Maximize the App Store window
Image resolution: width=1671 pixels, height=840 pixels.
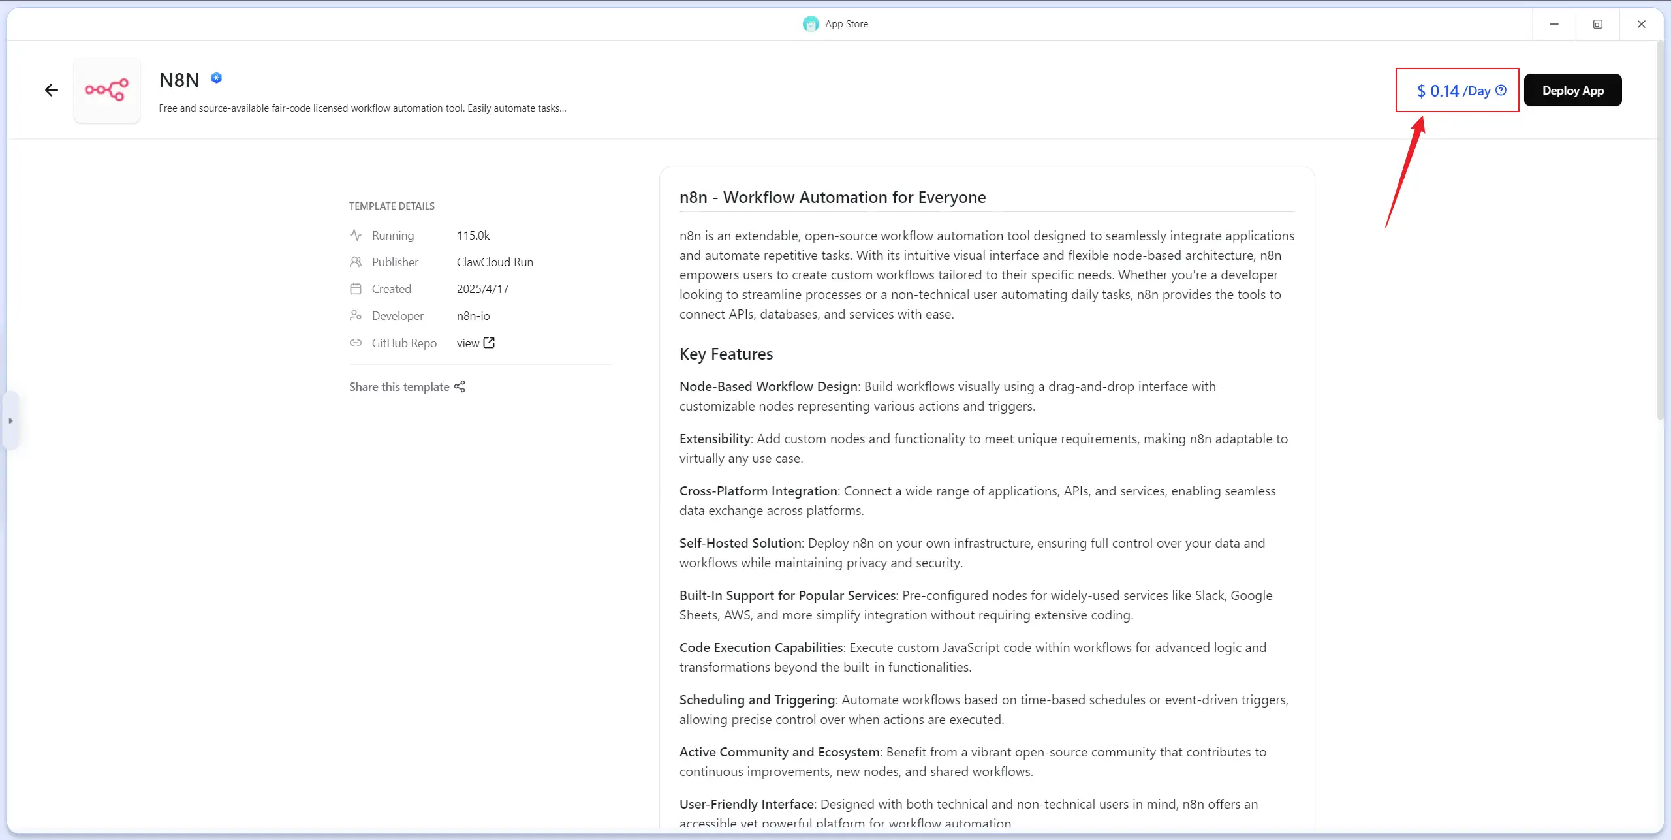click(x=1598, y=24)
